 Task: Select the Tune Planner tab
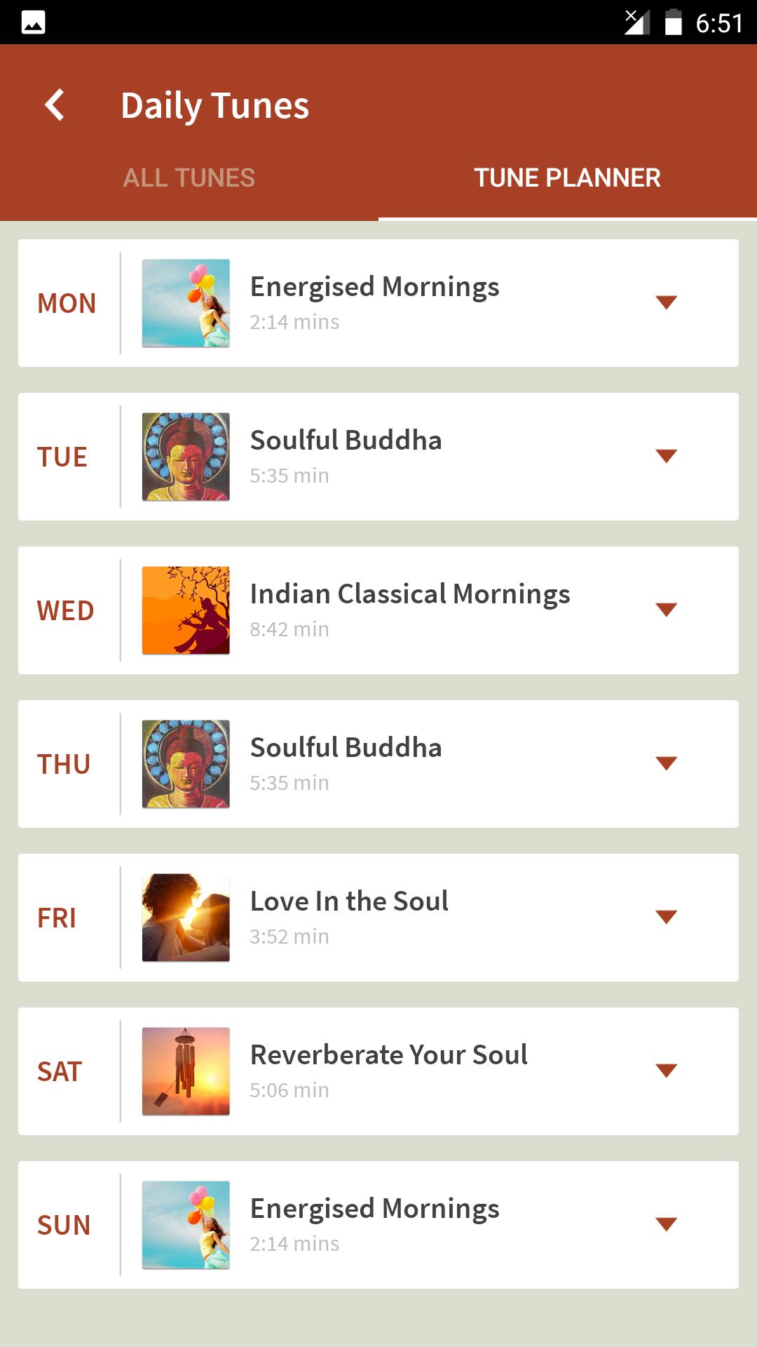[x=567, y=178]
